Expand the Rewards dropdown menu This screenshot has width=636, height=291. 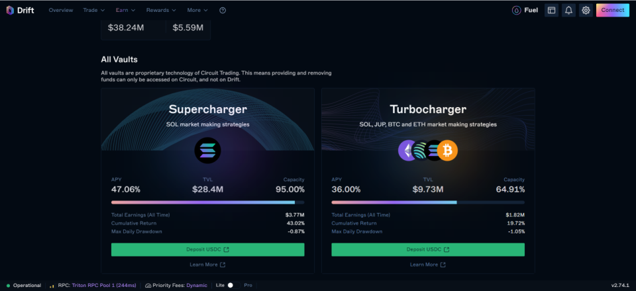tap(162, 10)
